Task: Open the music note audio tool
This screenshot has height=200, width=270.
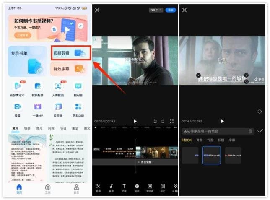Action: pos(111,188)
